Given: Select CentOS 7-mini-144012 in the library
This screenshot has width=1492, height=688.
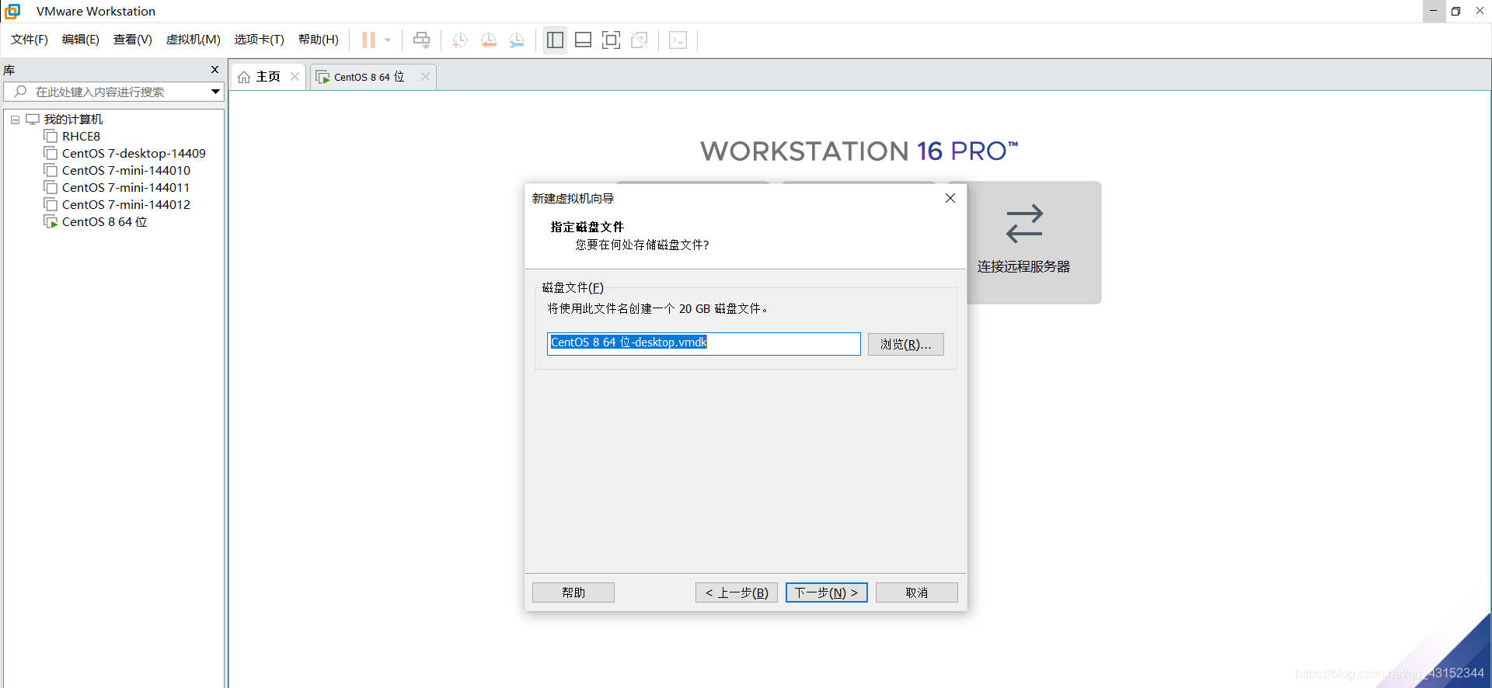Looking at the screenshot, I should pyautogui.click(x=126, y=205).
